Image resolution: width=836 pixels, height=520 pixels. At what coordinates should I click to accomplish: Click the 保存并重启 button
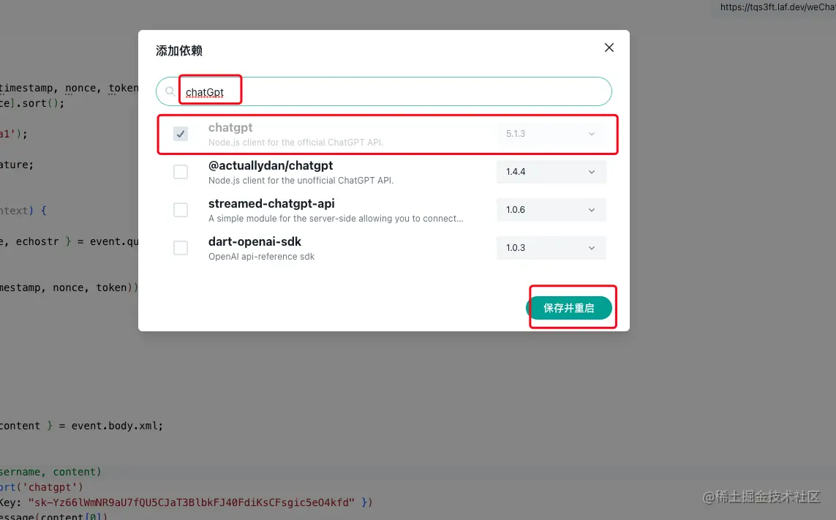571,308
